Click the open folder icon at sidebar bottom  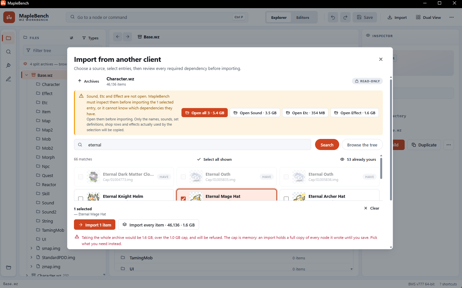click(8, 267)
